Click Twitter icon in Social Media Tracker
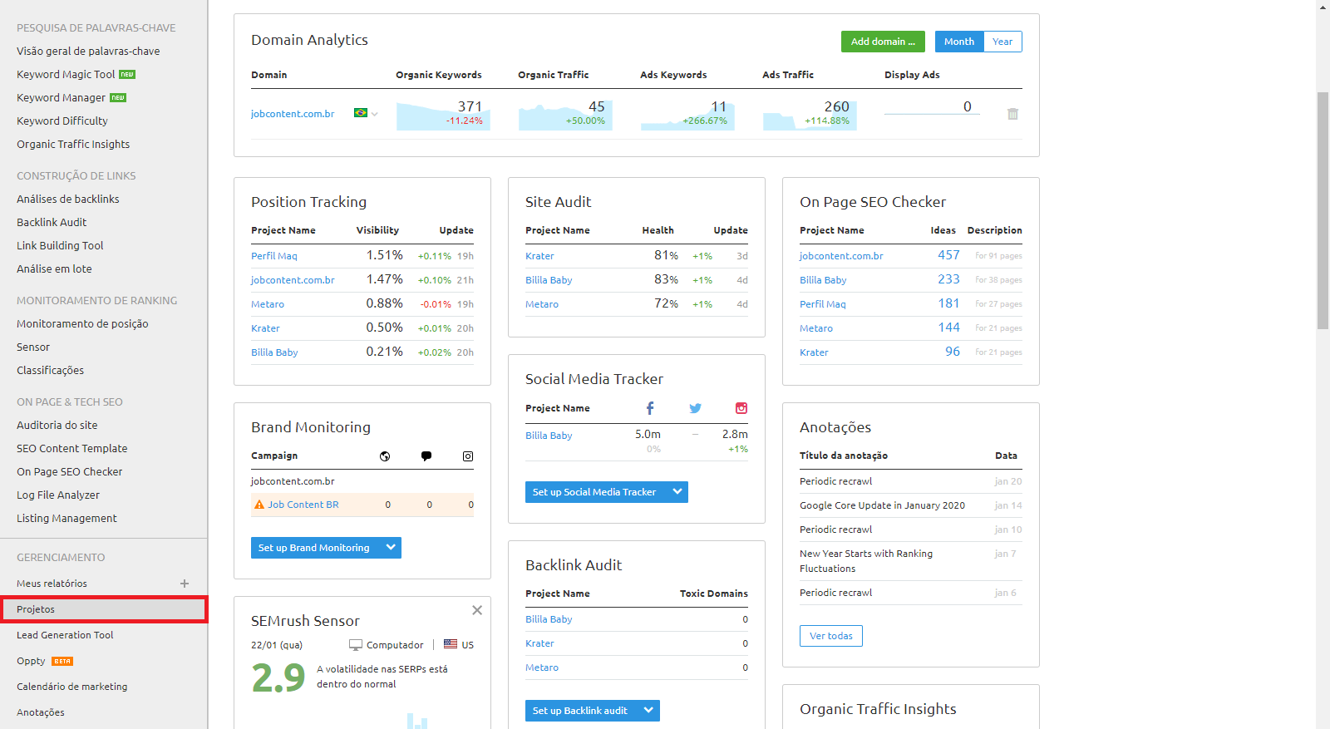Image resolution: width=1330 pixels, height=729 pixels. pos(695,408)
